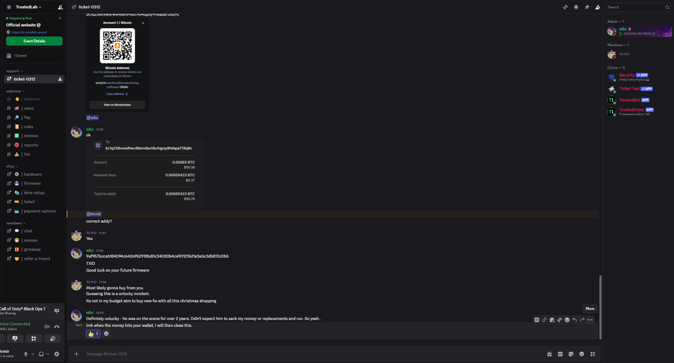Screen dimensions: 674x363
Task: Open the Threads icon in channel header
Action: pos(565,7)
